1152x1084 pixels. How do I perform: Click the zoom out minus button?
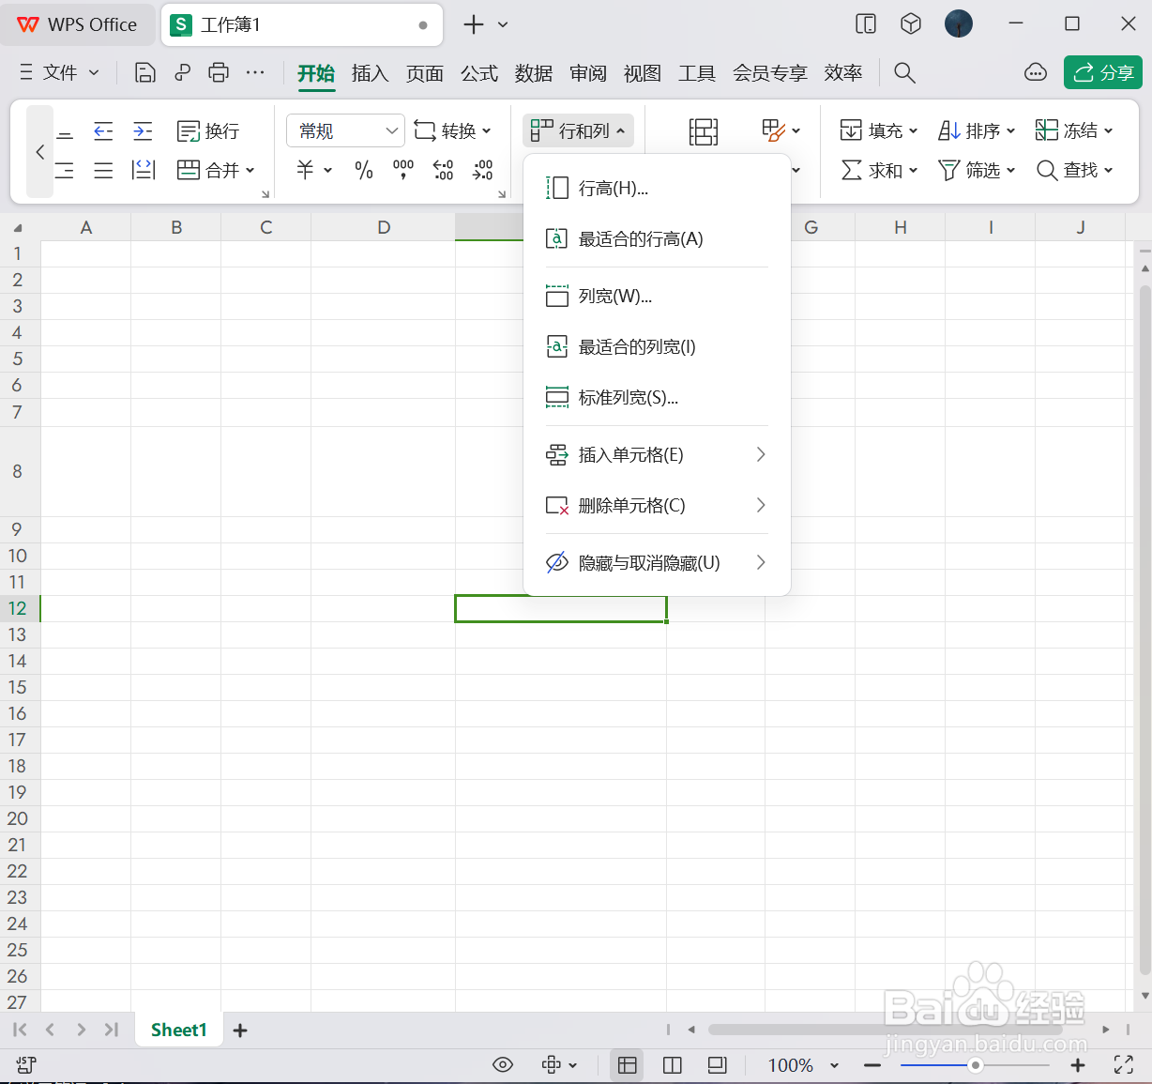coord(872,1065)
